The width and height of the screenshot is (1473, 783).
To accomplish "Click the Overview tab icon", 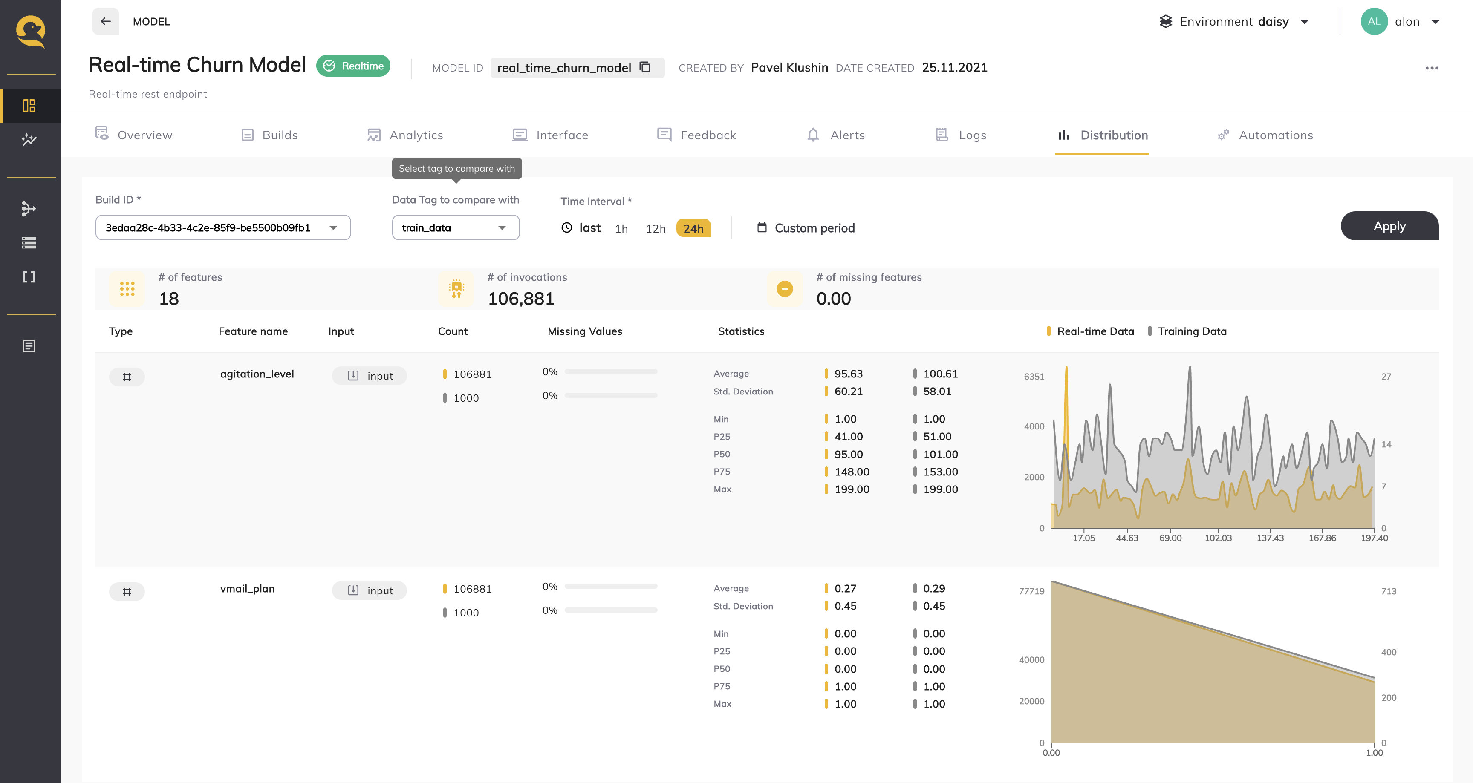I will point(102,134).
